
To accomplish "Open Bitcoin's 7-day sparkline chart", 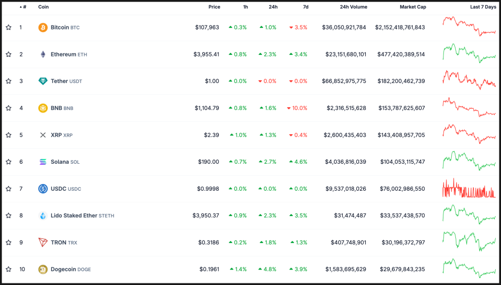I will [x=469, y=26].
